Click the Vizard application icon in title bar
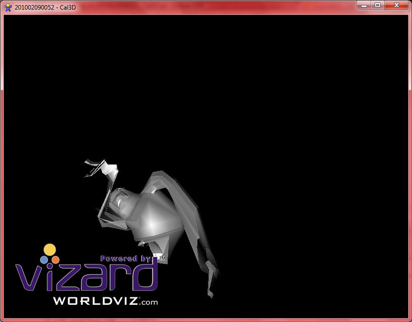 [8, 7]
